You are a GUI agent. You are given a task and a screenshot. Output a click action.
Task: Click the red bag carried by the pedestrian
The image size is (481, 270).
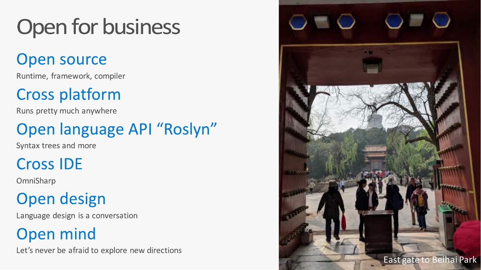pyautogui.click(x=343, y=222)
